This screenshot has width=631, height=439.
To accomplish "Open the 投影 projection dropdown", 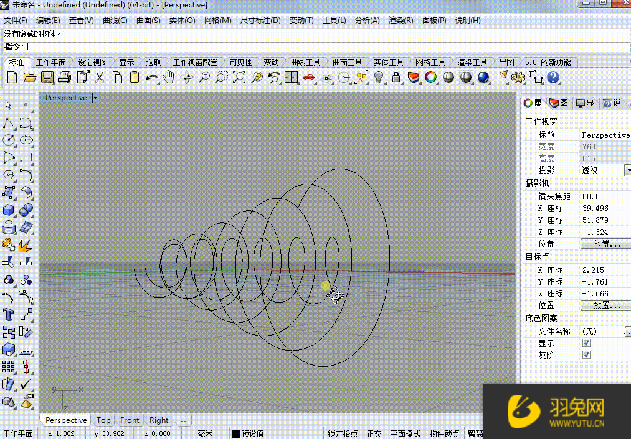I will (x=628, y=170).
